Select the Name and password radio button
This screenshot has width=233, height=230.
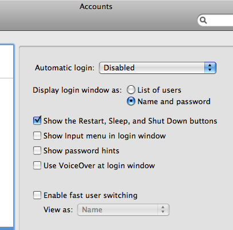[131, 101]
